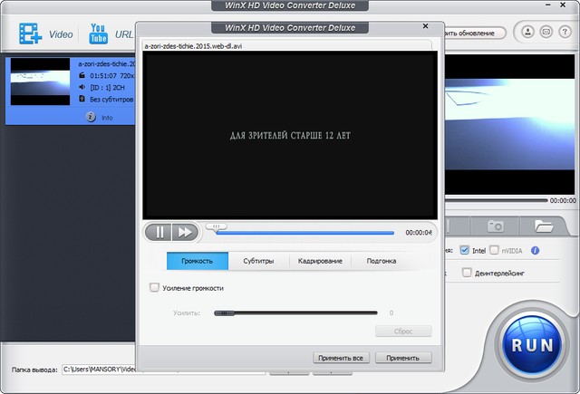Select the Подгонка tab

click(x=381, y=261)
